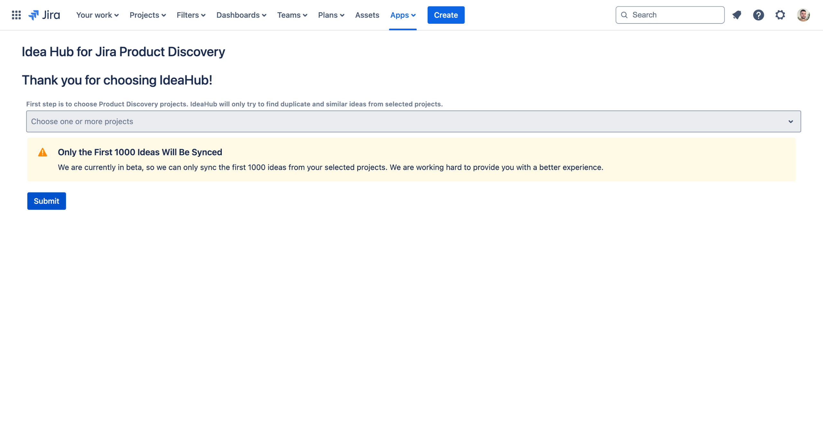This screenshot has width=823, height=440.
Task: Open the Dashboards menu
Action: tap(241, 15)
